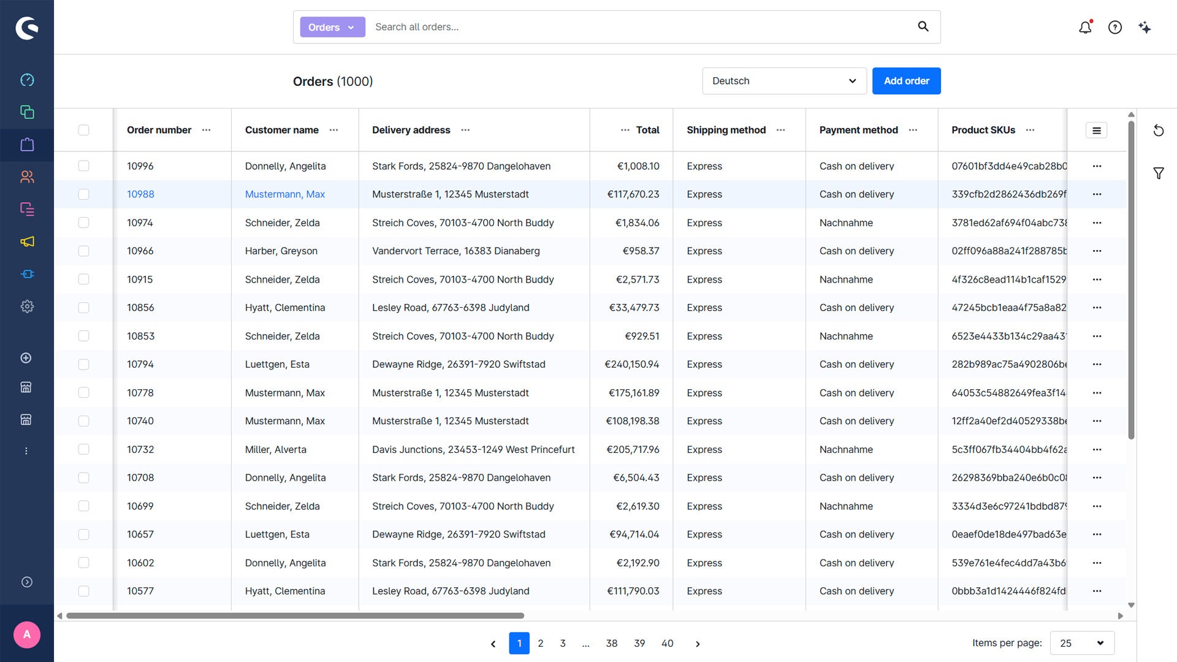The width and height of the screenshot is (1177, 662).
Task: Click the horizontal table scrollbar
Action: pos(295,615)
